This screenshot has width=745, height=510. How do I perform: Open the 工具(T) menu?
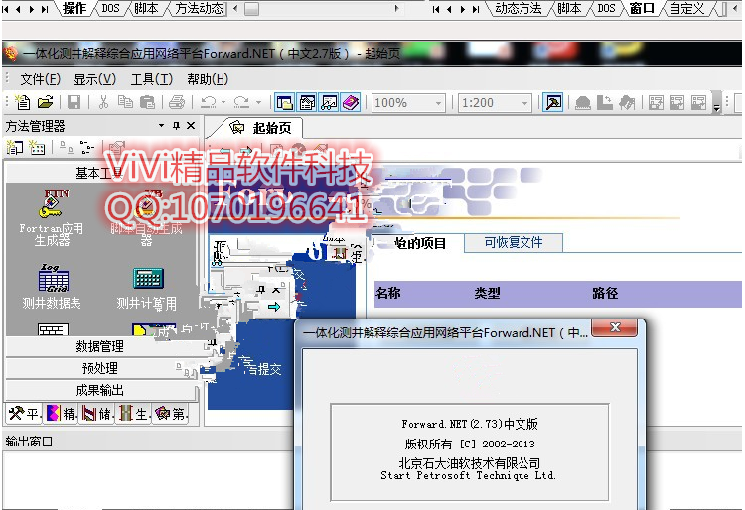point(152,79)
